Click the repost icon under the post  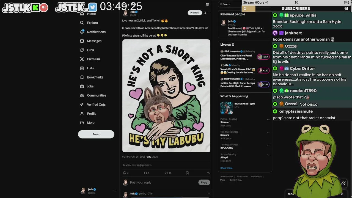coord(145,173)
